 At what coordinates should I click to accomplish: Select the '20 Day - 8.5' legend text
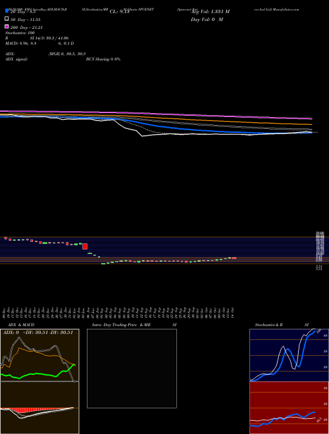coord(23,12)
